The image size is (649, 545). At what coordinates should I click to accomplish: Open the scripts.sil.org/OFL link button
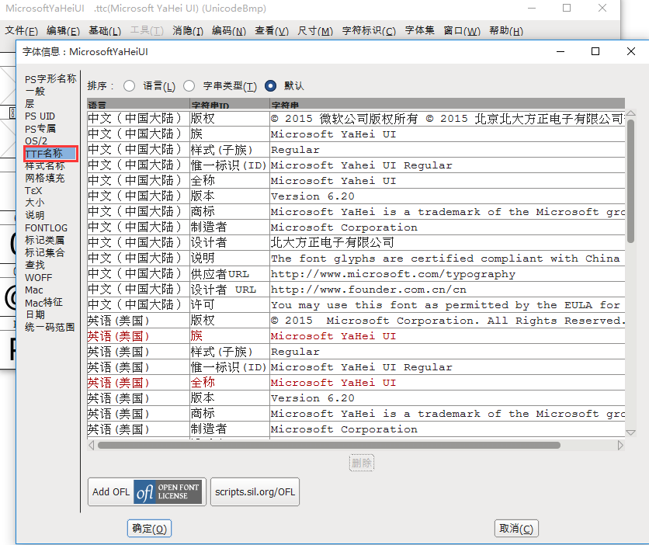(x=255, y=491)
